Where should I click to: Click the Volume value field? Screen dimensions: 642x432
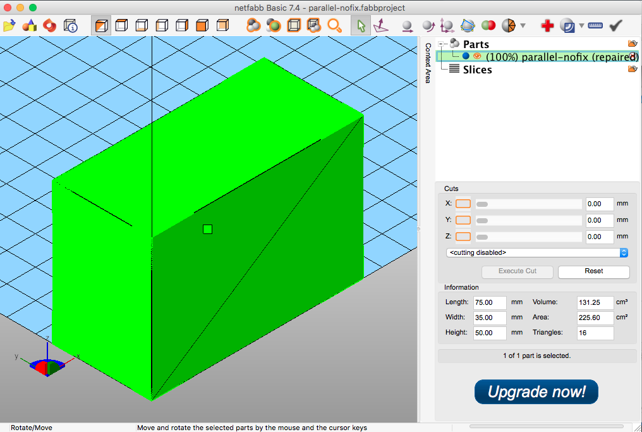tap(595, 302)
